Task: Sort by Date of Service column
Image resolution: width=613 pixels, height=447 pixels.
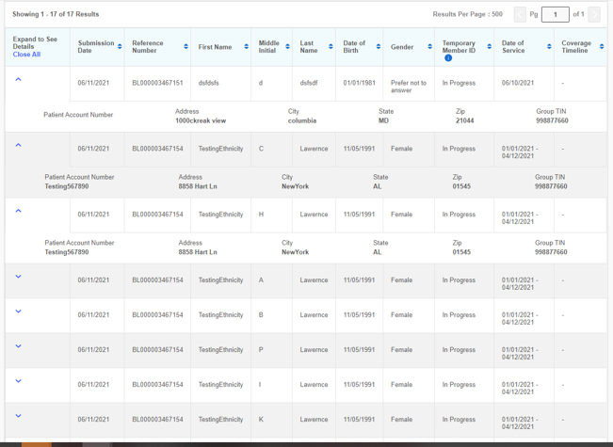Action: (x=548, y=47)
